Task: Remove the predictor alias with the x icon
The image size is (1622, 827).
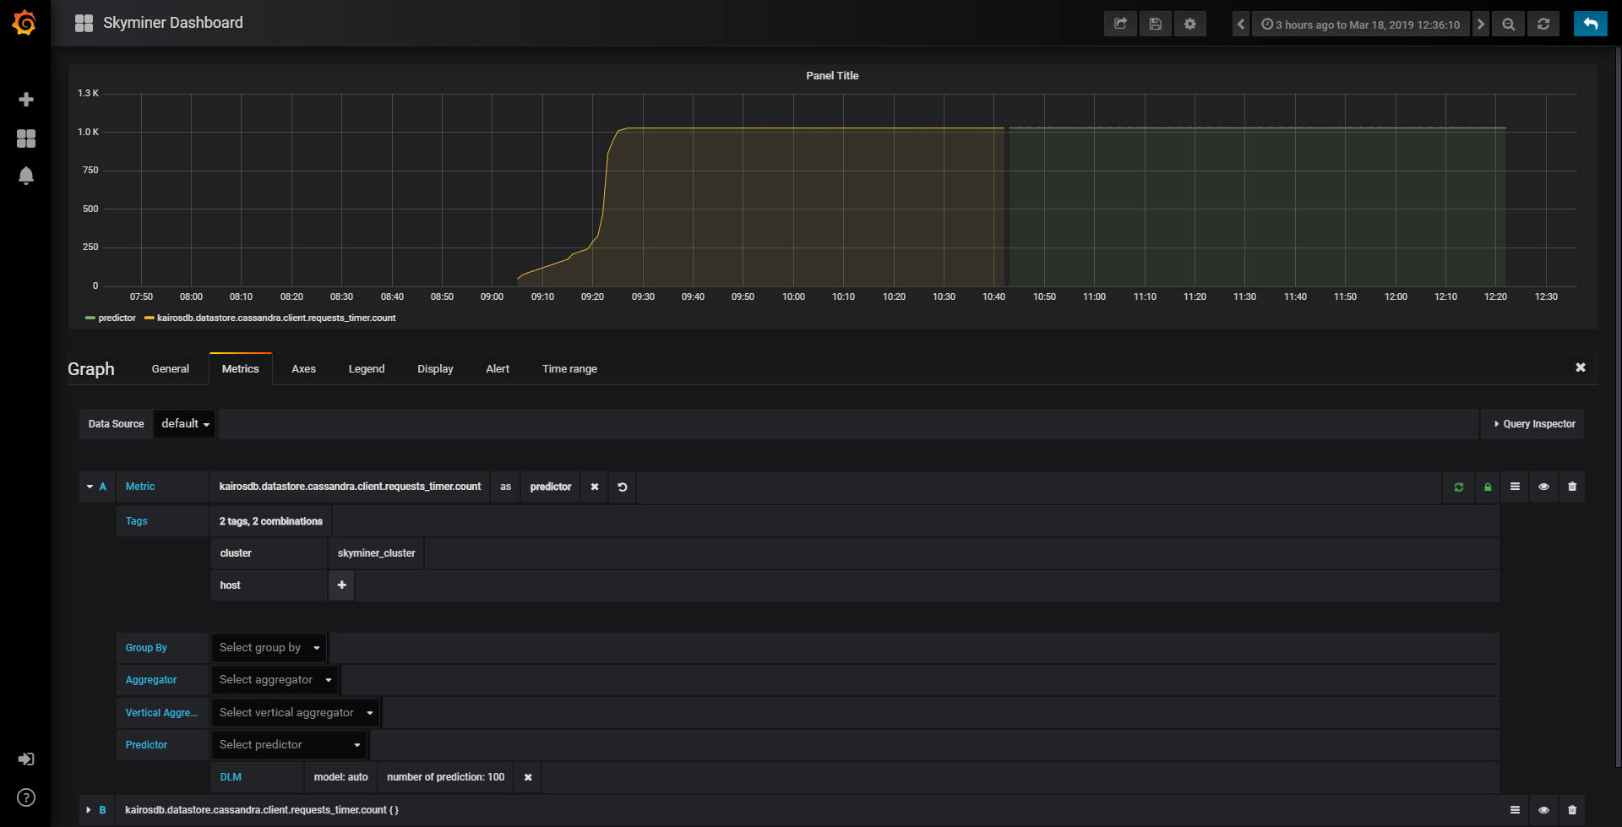Action: [x=595, y=487]
